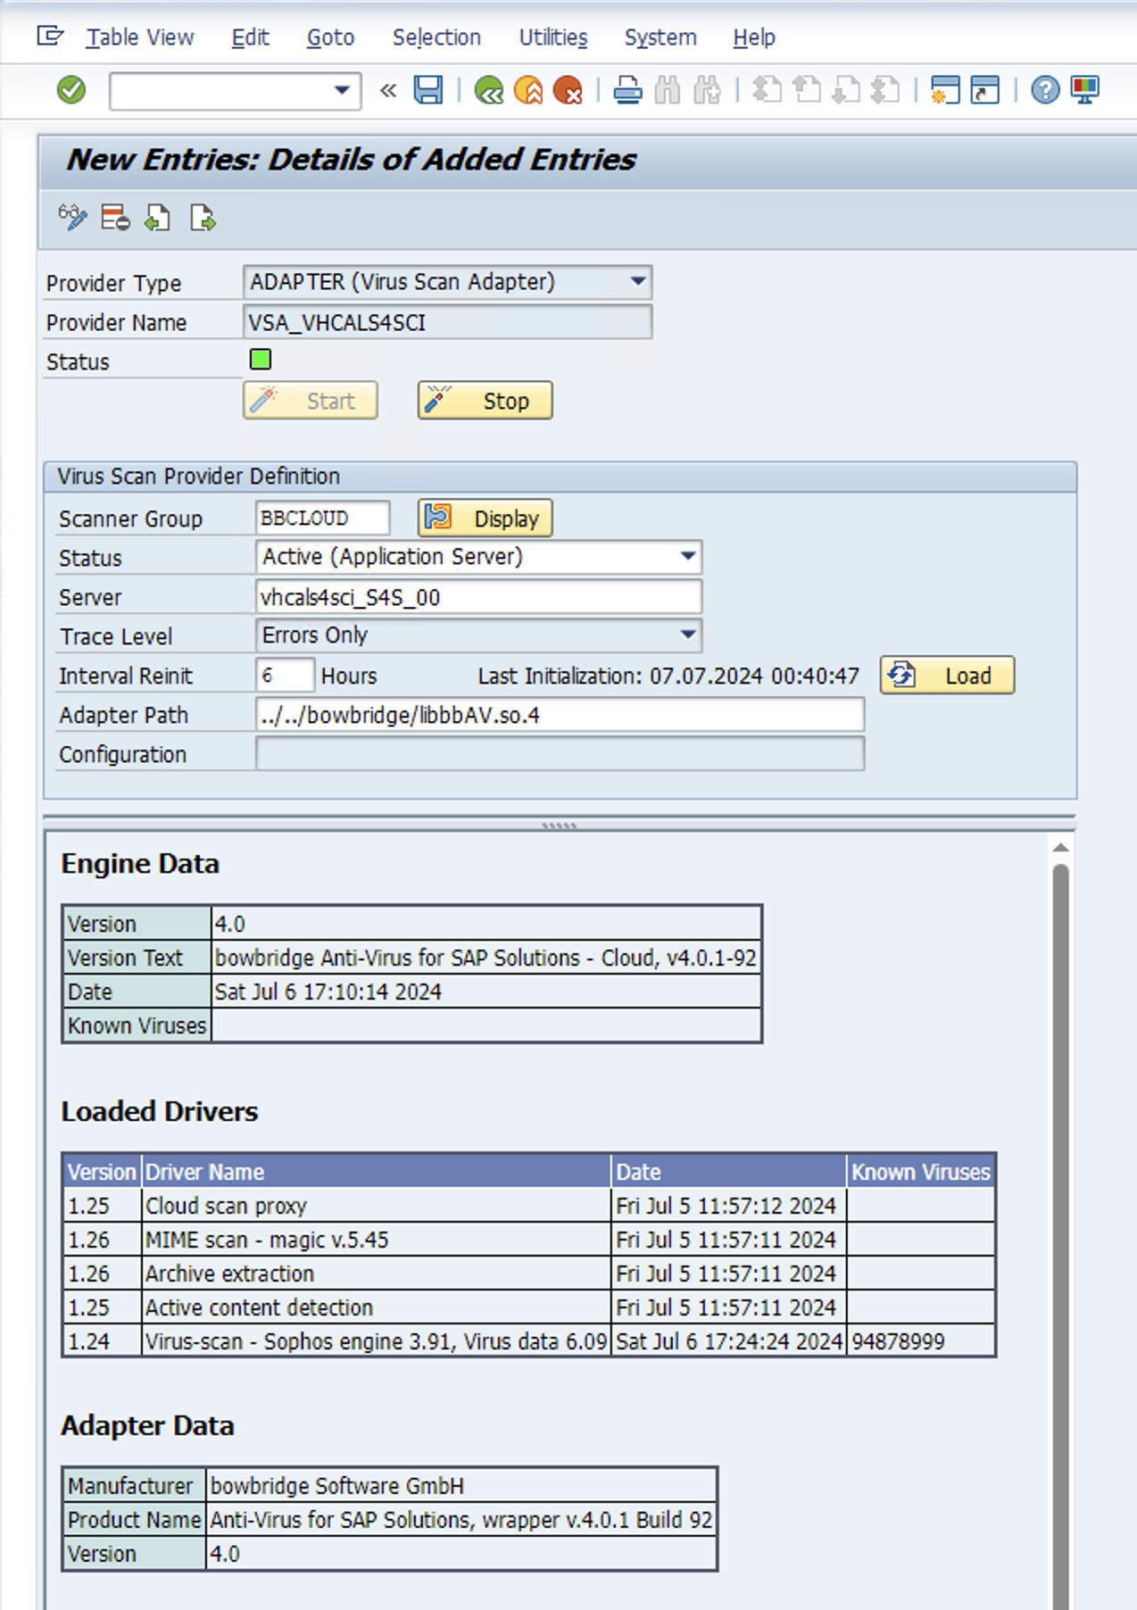This screenshot has height=1610, width=1137.
Task: Collapse command field with double-chevron icon
Action: tap(387, 90)
